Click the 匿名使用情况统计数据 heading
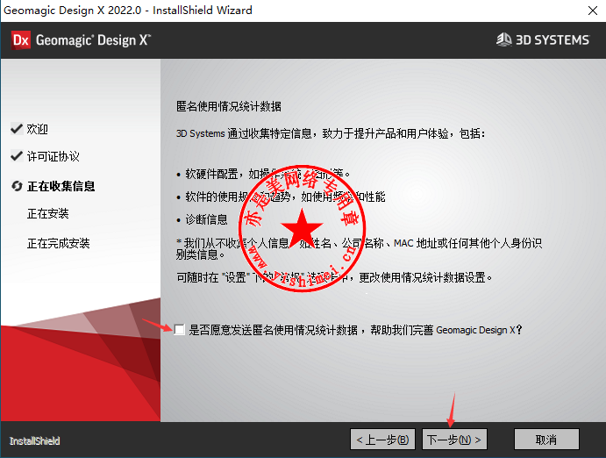The height and width of the screenshot is (458, 606). click(x=229, y=106)
